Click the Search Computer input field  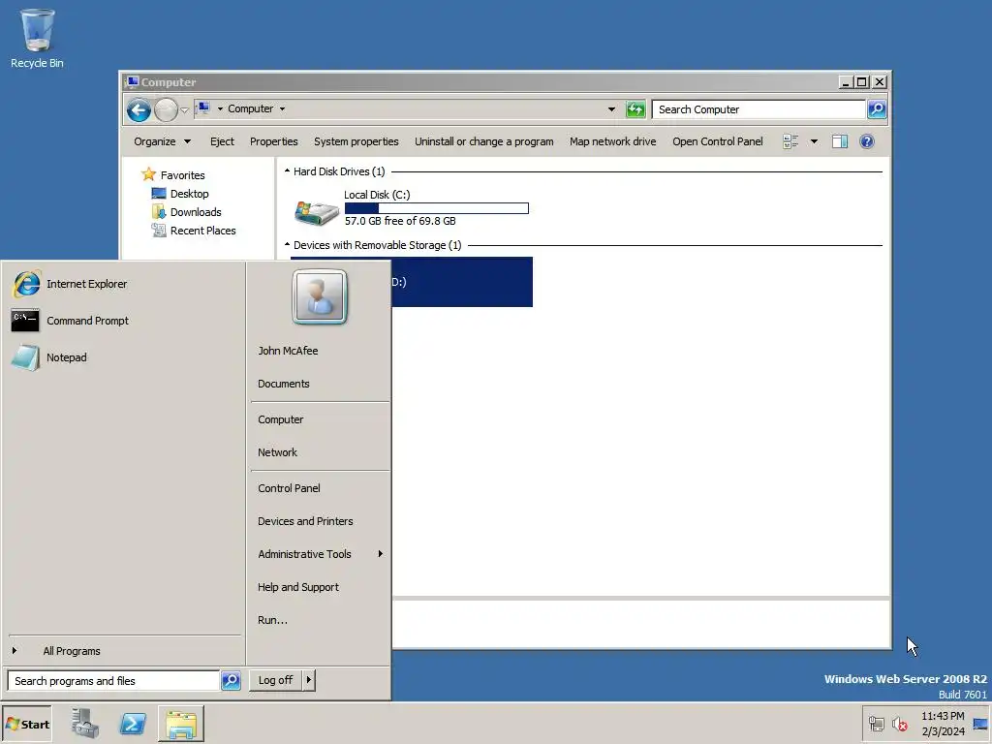pyautogui.click(x=759, y=109)
